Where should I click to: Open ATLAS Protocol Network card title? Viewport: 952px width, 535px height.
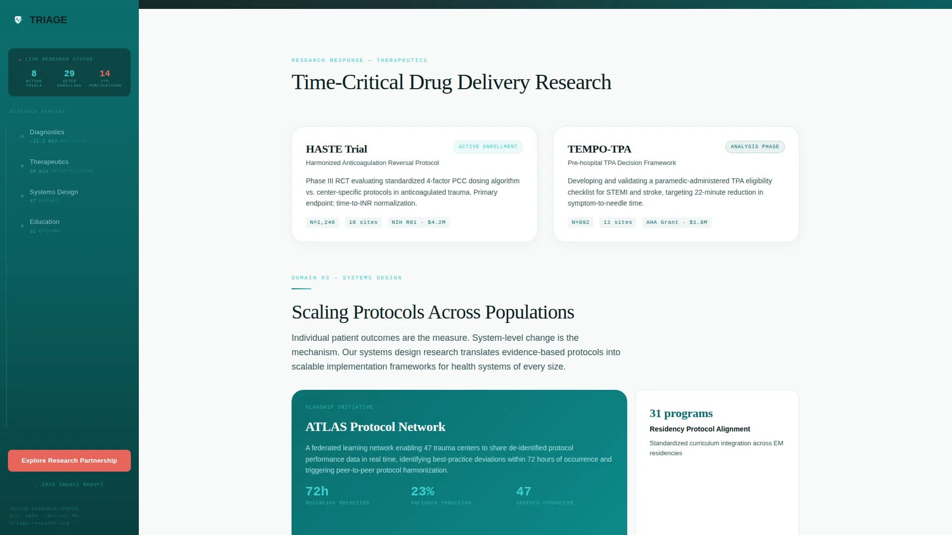tap(375, 427)
